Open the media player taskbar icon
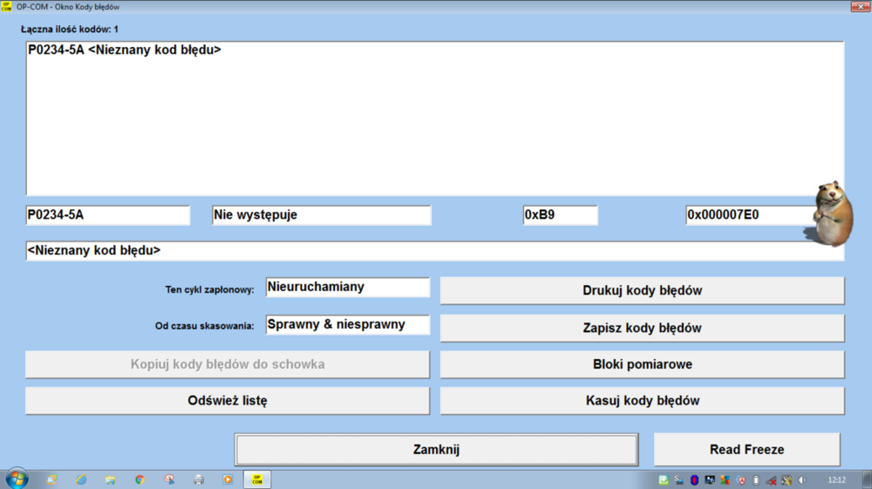 228,479
